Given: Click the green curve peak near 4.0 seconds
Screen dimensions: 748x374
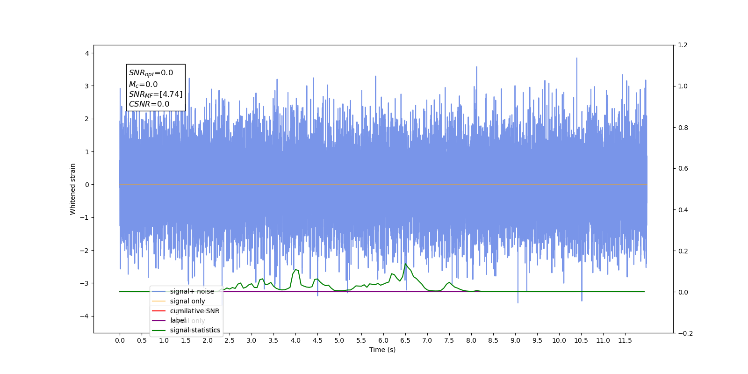Looking at the screenshot, I should 295,270.
